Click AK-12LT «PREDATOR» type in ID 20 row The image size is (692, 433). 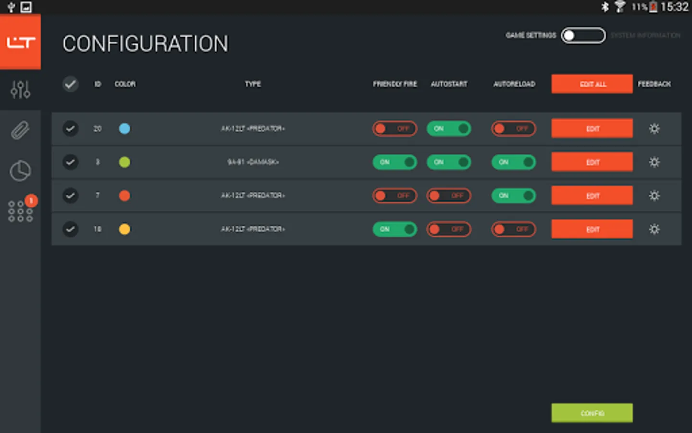click(x=253, y=128)
